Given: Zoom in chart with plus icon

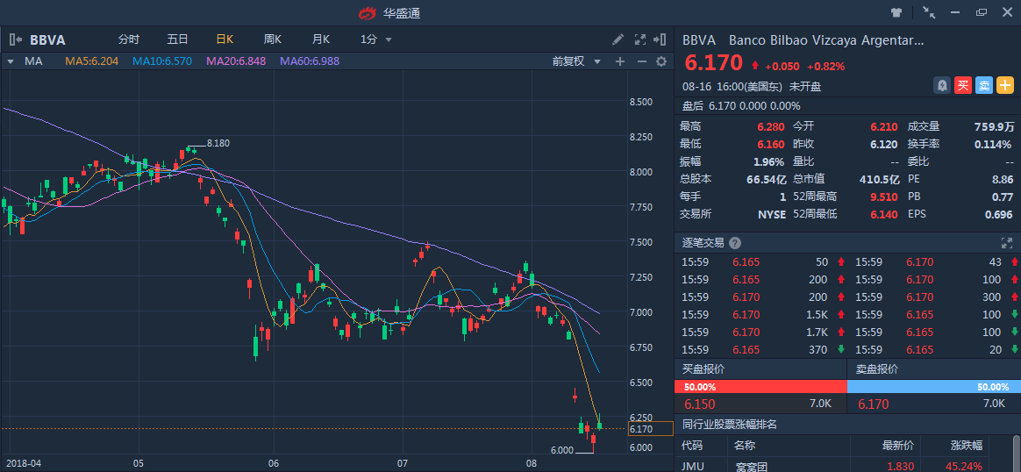Looking at the screenshot, I should [x=620, y=61].
